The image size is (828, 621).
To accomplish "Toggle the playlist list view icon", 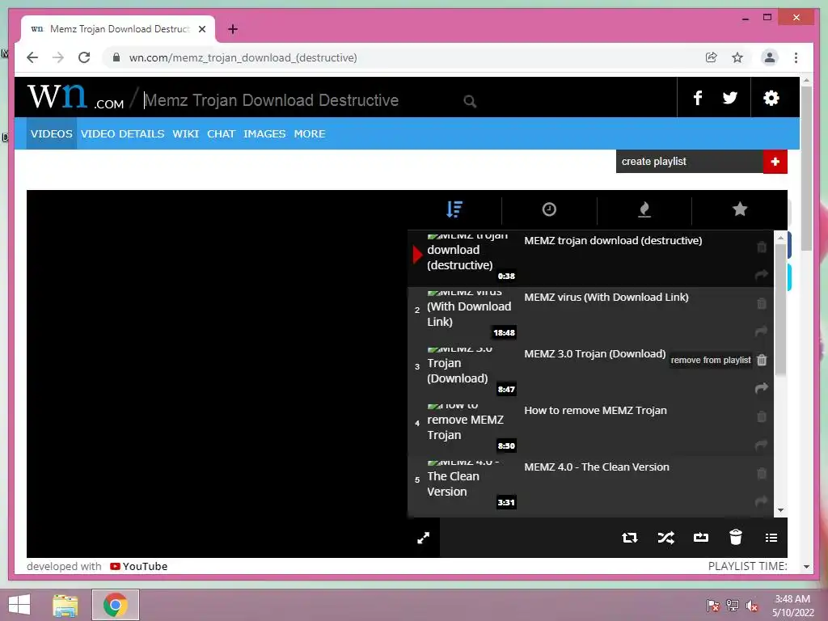I will [771, 538].
